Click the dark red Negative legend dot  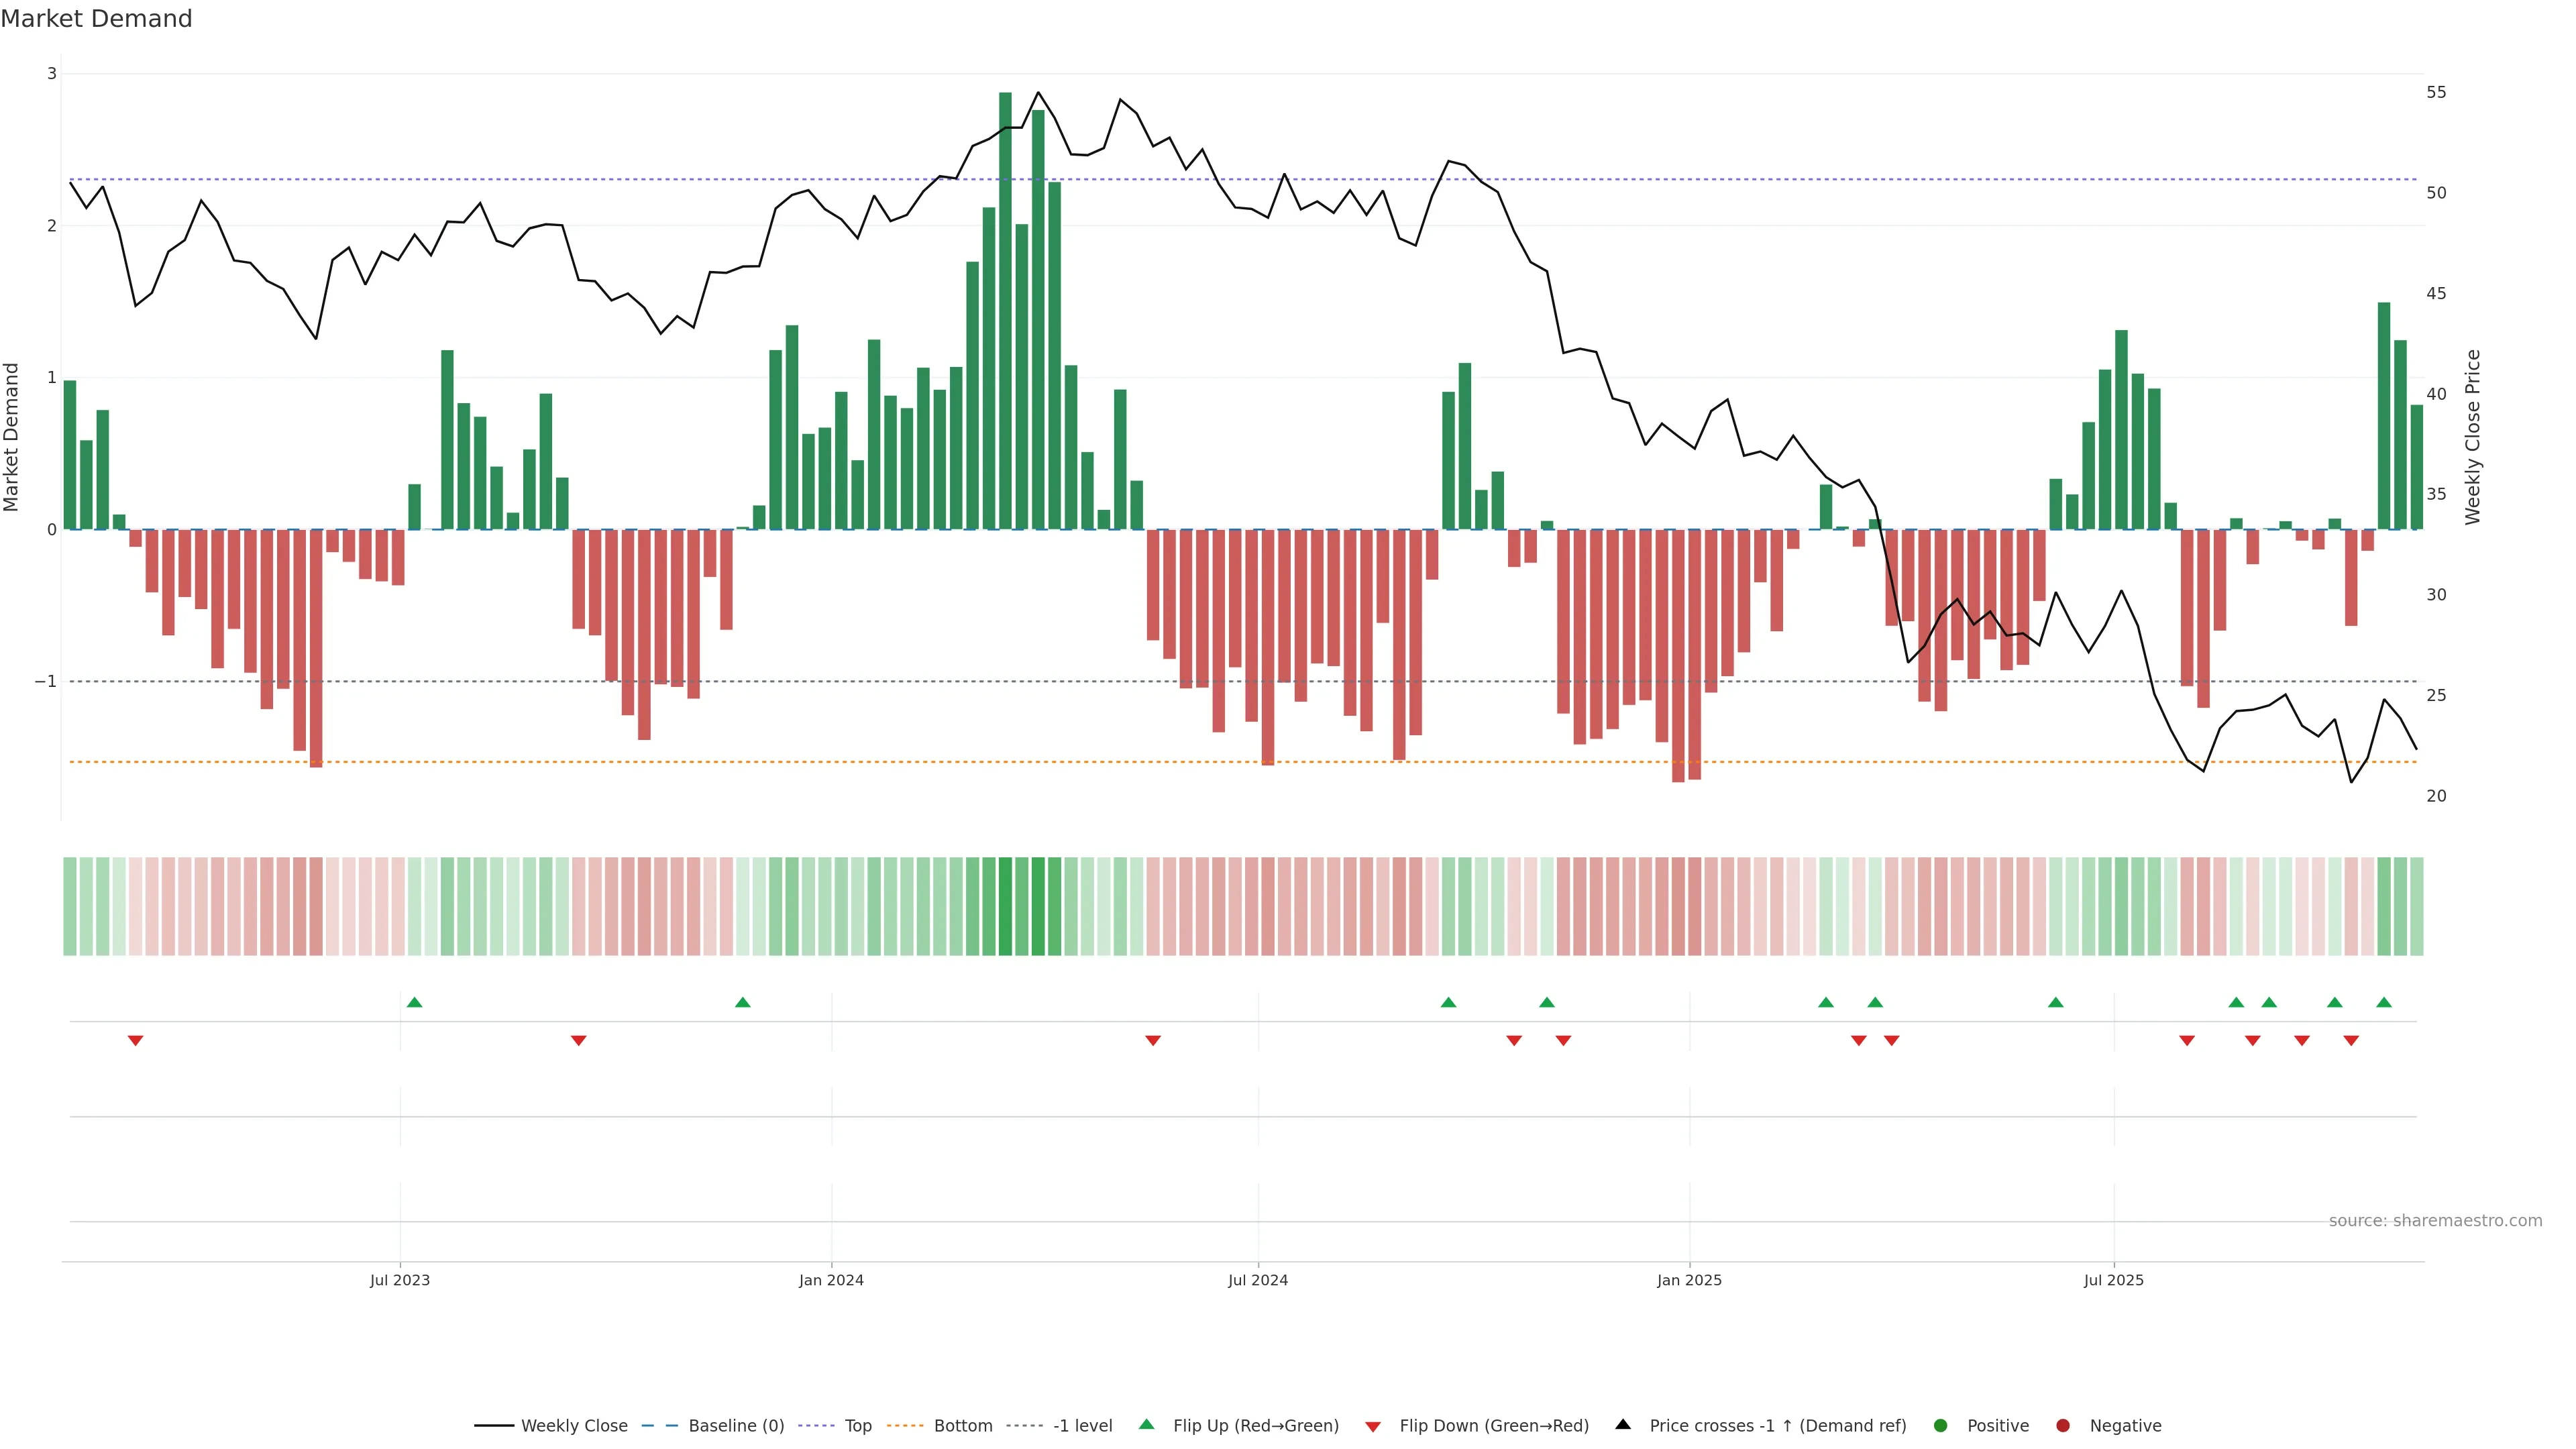2063,1425
